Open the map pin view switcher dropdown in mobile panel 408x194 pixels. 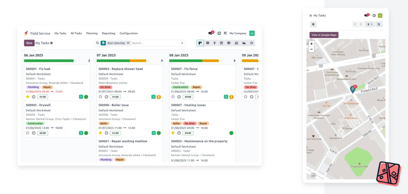point(369,24)
